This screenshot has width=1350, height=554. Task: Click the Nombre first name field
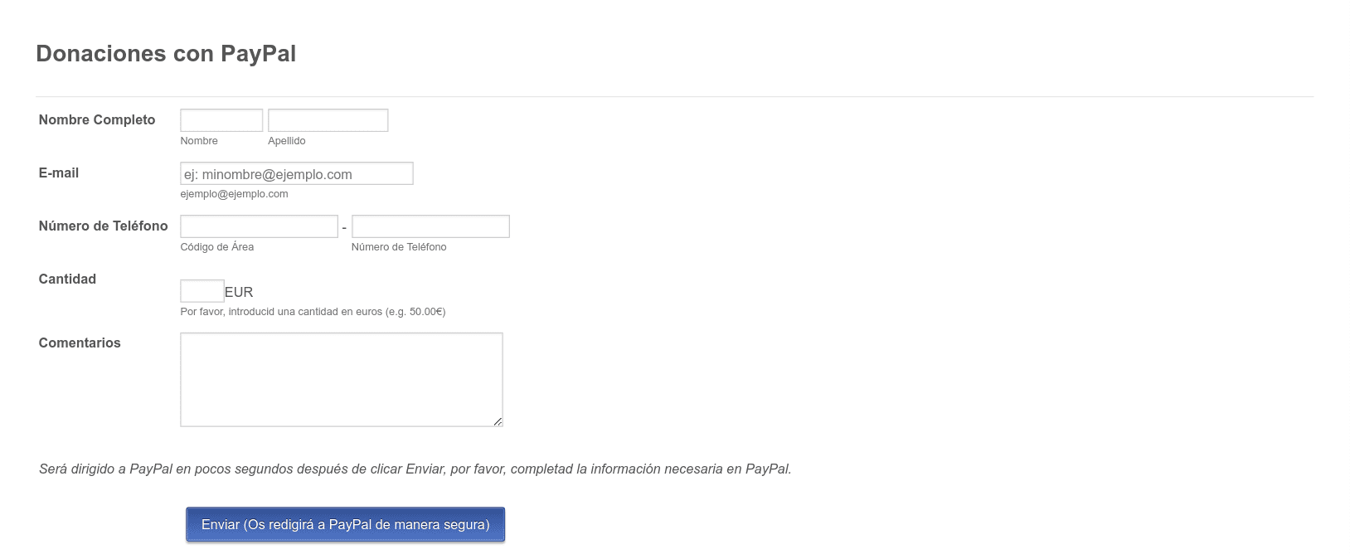click(x=221, y=120)
